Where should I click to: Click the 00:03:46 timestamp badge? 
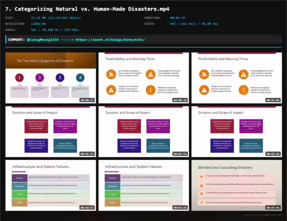pos(273,207)
